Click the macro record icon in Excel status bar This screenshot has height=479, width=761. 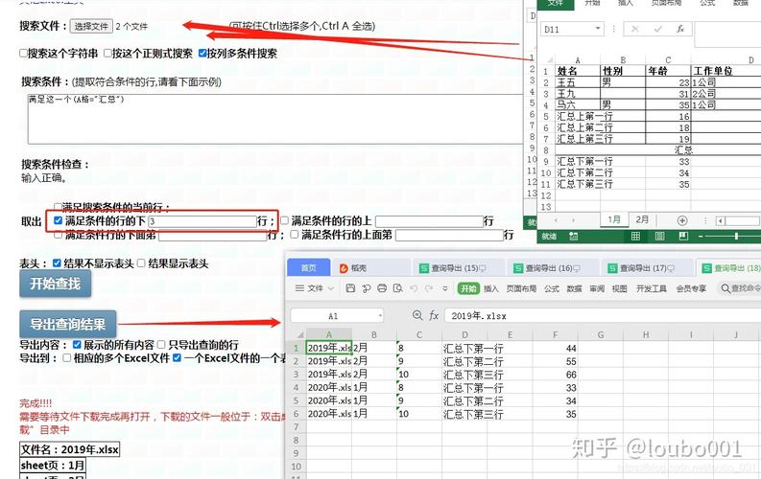[573, 237]
